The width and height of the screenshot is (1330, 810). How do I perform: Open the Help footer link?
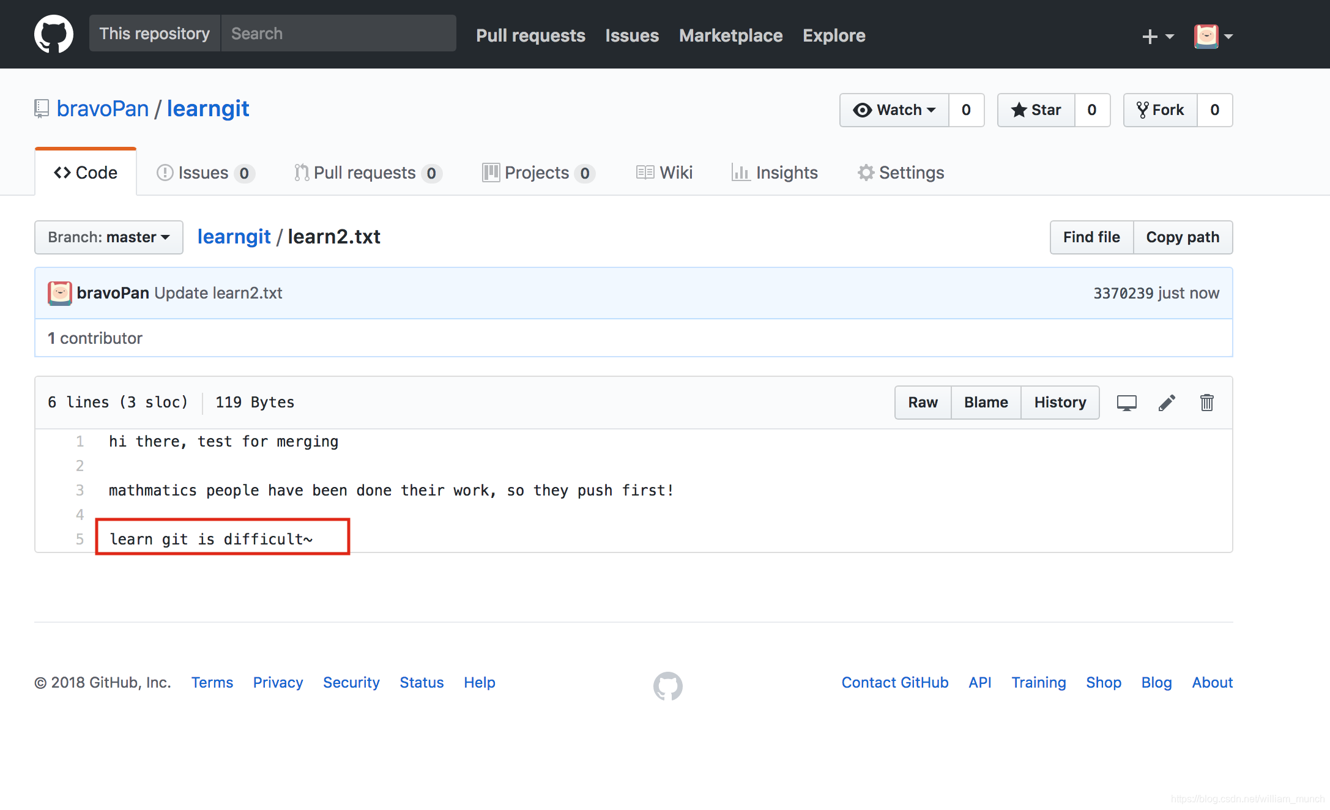tap(480, 682)
